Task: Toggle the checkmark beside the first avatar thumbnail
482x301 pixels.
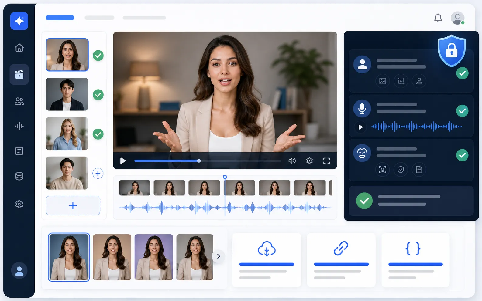Action: click(98, 56)
